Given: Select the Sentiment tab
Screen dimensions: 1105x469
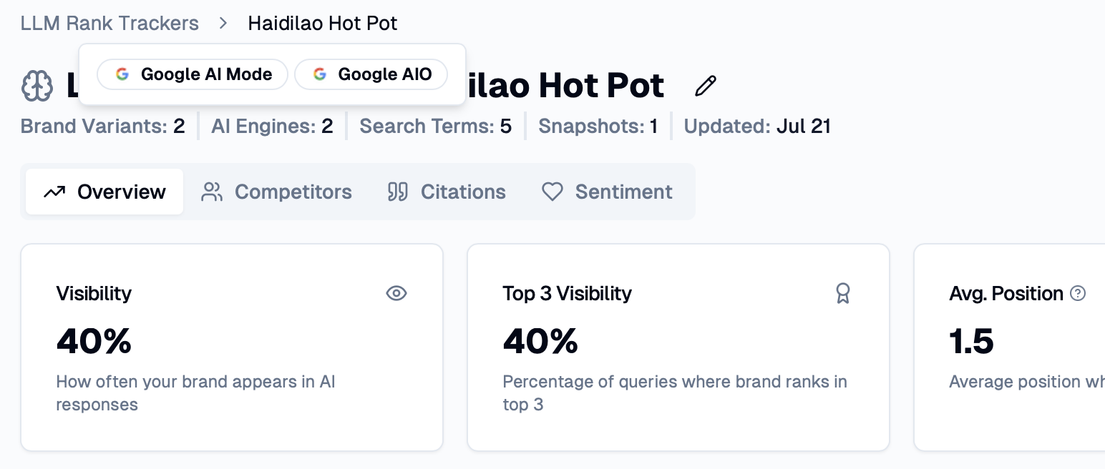Looking at the screenshot, I should point(607,192).
